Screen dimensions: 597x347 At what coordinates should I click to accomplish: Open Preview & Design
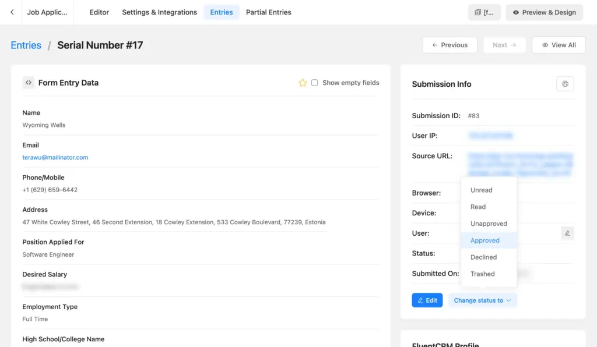coord(544,13)
